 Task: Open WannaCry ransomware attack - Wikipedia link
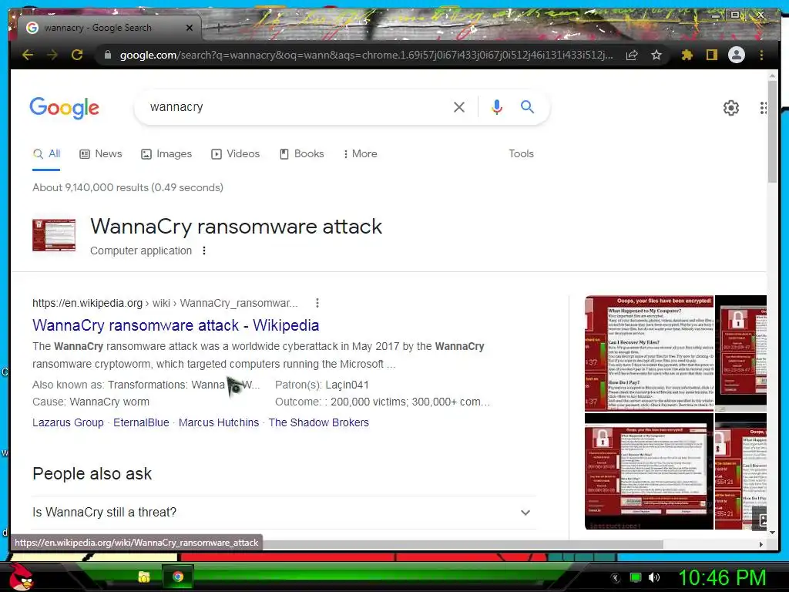[176, 325]
